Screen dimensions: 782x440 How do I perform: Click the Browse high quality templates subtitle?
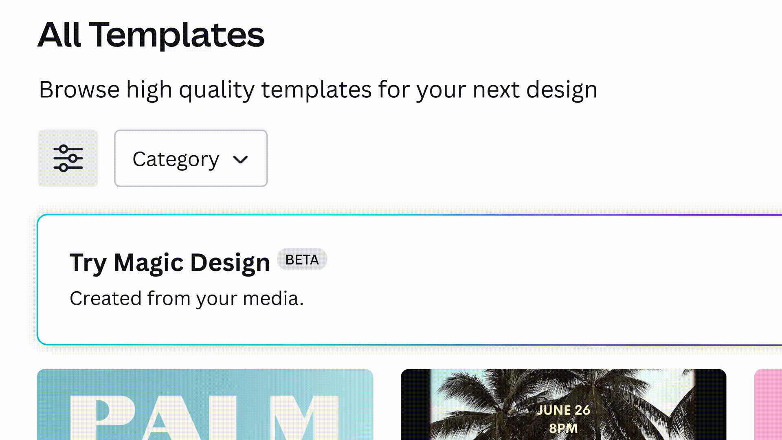pyautogui.click(x=318, y=90)
